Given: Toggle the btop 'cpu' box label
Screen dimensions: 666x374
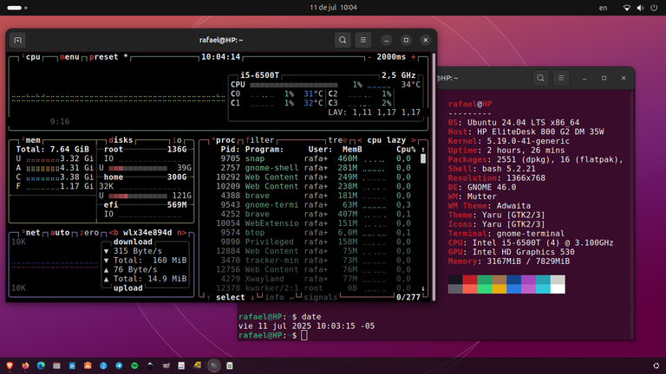Looking at the screenshot, I should click(x=31, y=57).
